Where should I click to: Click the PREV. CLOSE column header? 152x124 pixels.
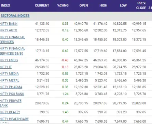click(x=141, y=5)
